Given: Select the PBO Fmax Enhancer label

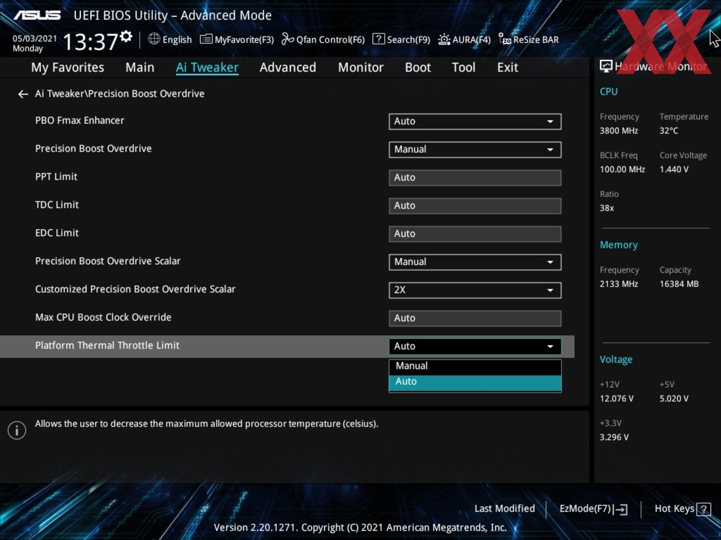Looking at the screenshot, I should [80, 120].
